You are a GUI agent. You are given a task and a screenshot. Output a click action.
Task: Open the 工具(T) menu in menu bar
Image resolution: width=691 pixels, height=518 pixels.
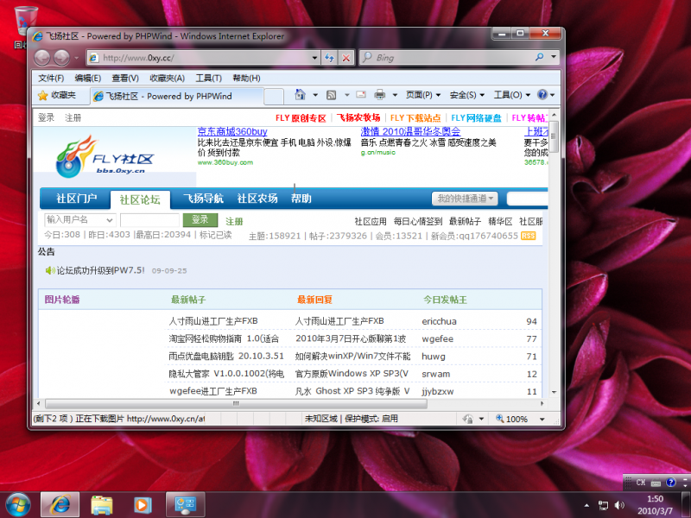pyautogui.click(x=208, y=78)
